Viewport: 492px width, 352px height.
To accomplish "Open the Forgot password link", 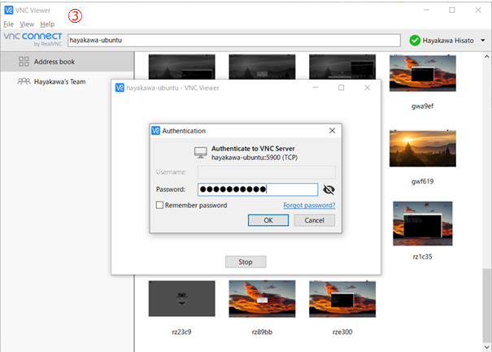I will click(309, 206).
